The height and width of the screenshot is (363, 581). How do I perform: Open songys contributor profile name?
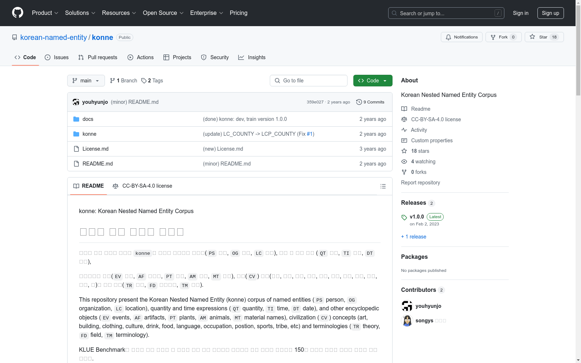click(x=424, y=321)
